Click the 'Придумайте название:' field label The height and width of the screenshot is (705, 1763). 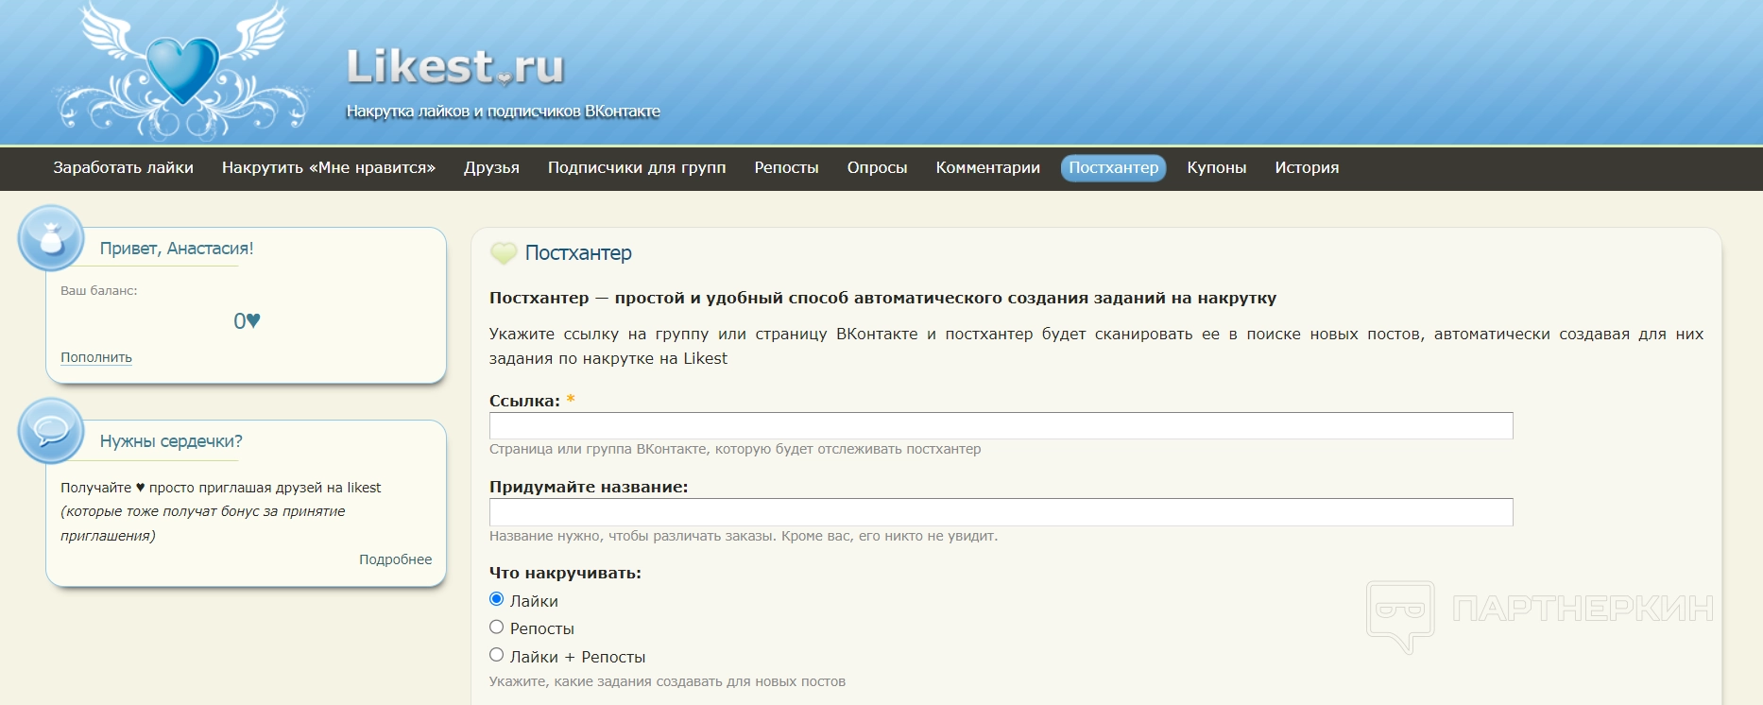[589, 487]
